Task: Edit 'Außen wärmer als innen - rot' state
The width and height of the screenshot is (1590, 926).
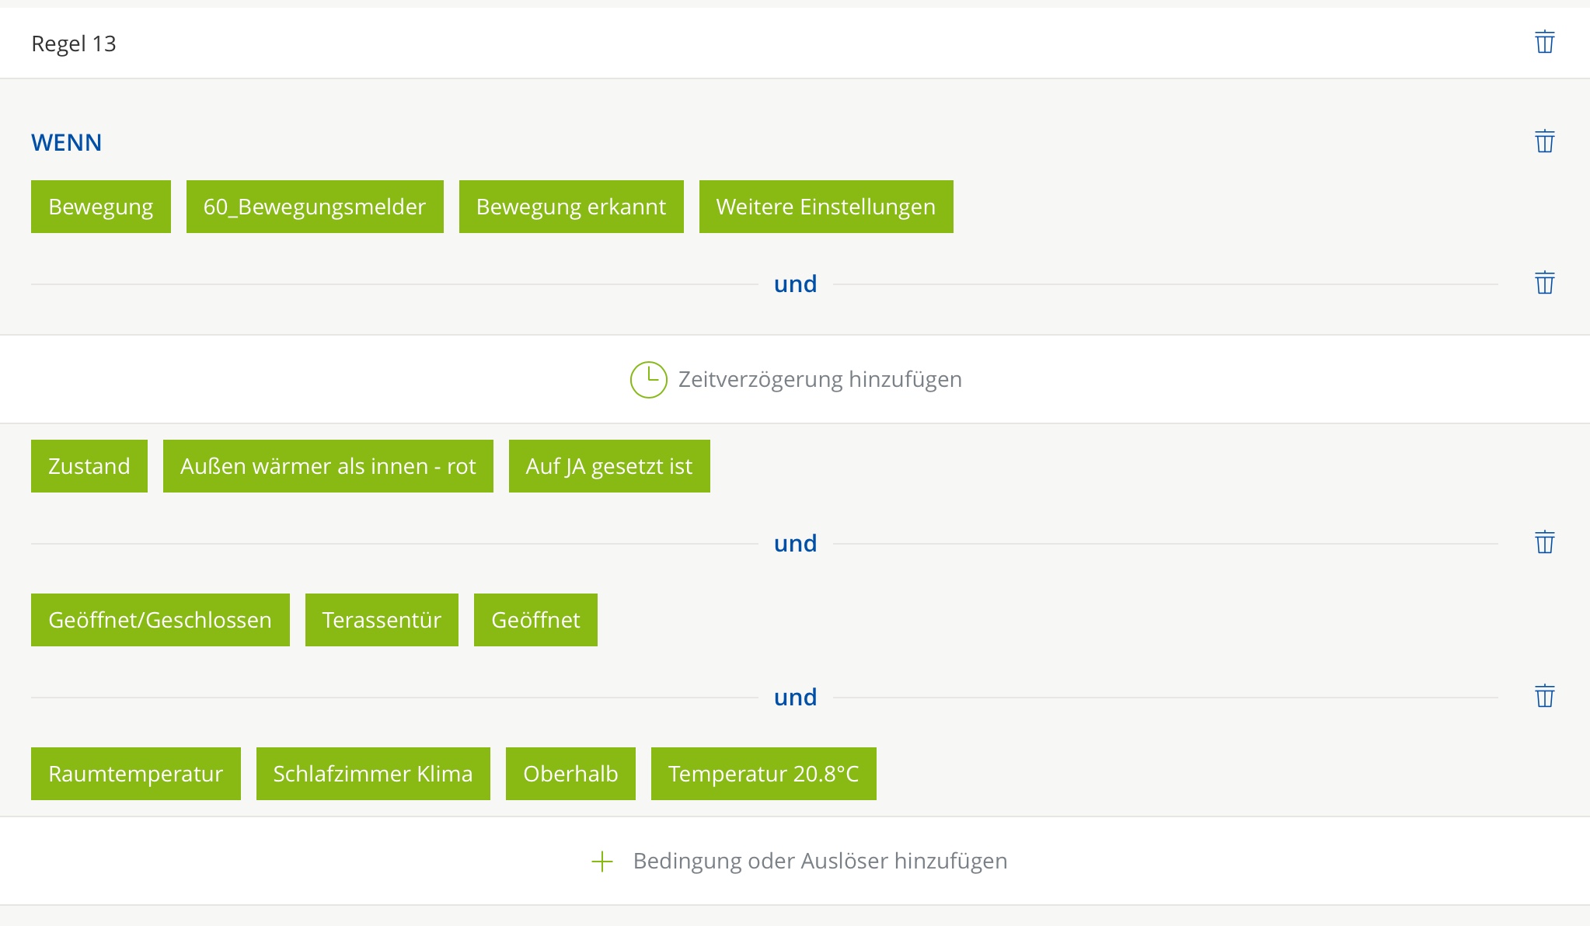Action: [328, 466]
